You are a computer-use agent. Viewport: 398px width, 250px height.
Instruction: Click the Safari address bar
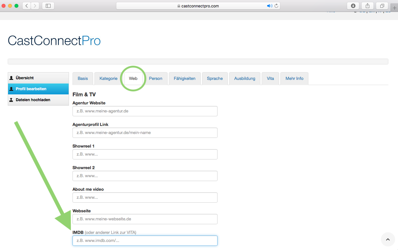(x=198, y=6)
